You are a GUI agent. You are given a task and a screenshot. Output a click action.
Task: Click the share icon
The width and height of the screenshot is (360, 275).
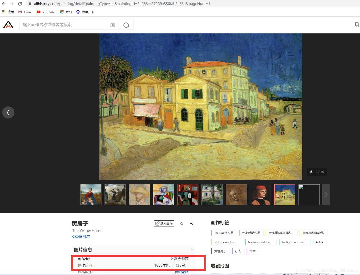[x=192, y=223]
